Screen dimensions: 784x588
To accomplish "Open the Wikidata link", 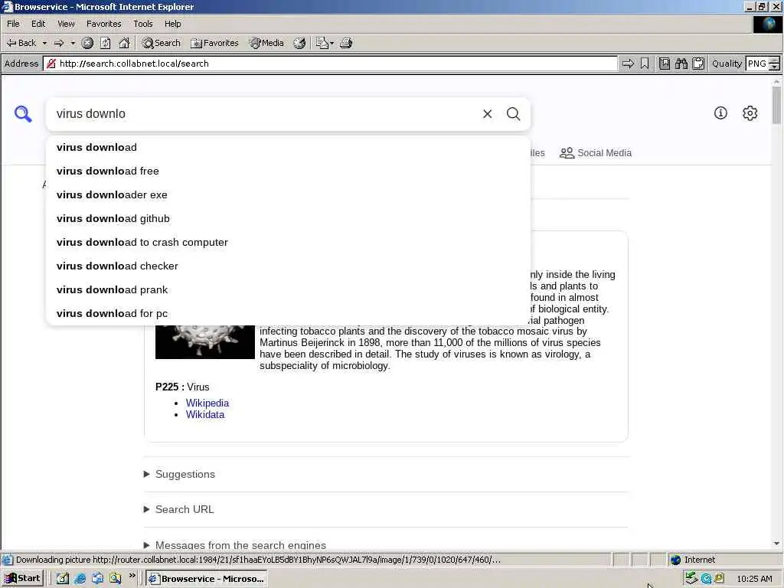I will [x=205, y=414].
